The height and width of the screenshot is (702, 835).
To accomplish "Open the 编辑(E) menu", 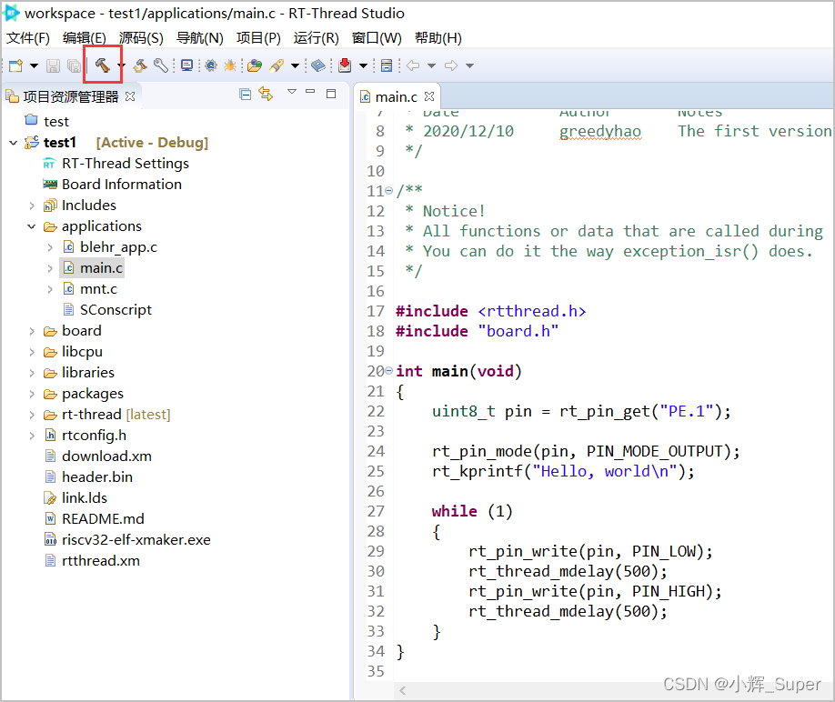I will tap(85, 38).
